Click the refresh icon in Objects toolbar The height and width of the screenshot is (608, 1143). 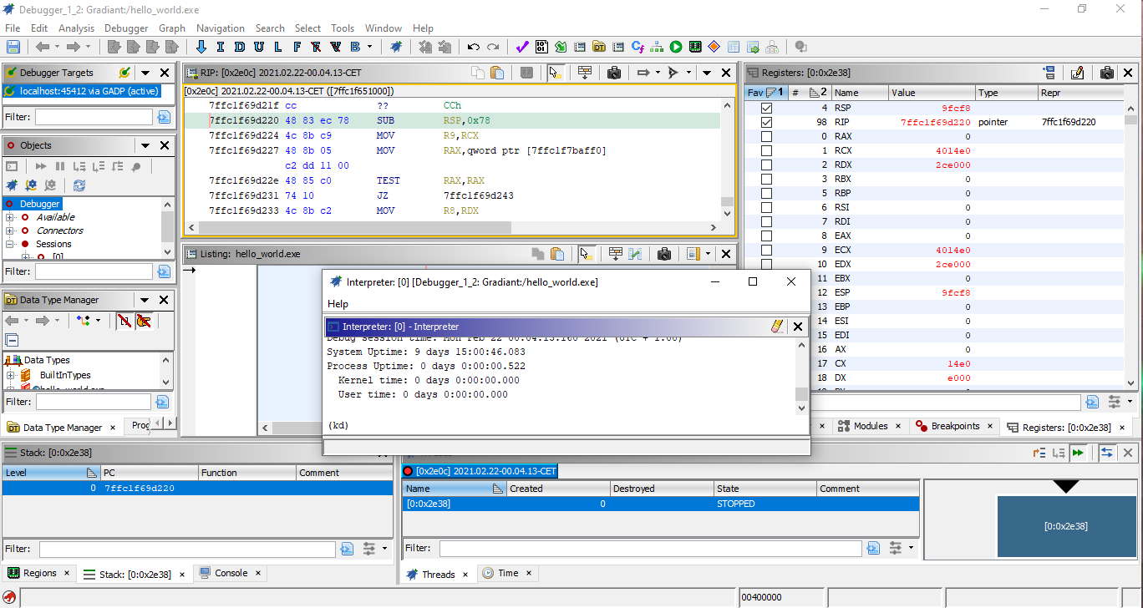(79, 185)
